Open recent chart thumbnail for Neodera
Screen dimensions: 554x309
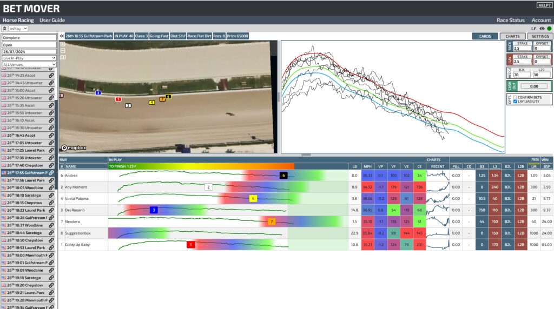(x=438, y=221)
